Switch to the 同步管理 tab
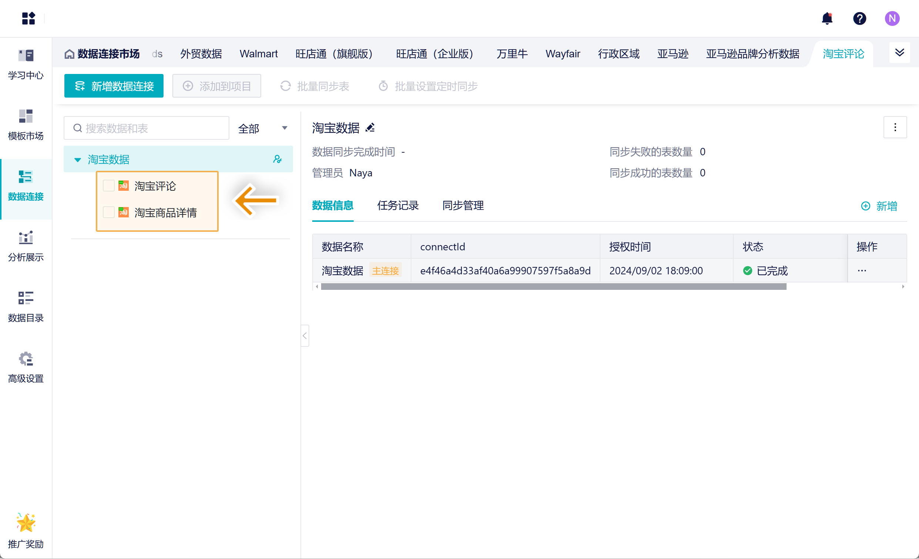This screenshot has height=559, width=919. click(x=463, y=205)
